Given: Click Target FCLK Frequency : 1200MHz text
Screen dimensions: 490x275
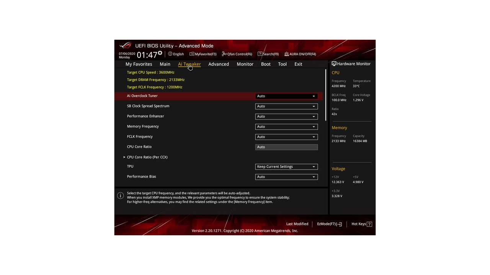Looking at the screenshot, I should coord(155,87).
